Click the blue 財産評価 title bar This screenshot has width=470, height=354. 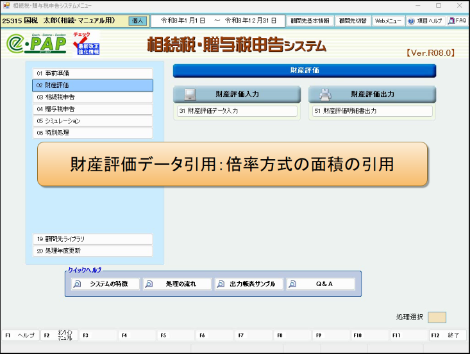click(x=305, y=71)
